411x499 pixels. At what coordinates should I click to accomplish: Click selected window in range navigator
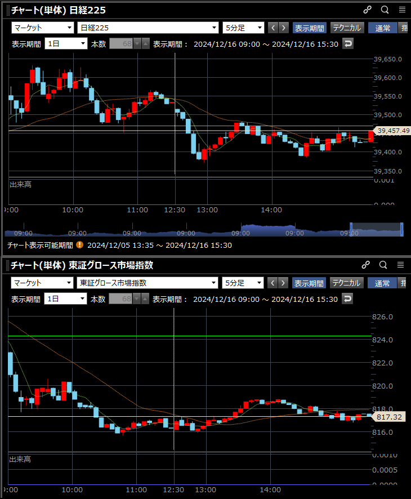pyautogui.click(x=377, y=229)
